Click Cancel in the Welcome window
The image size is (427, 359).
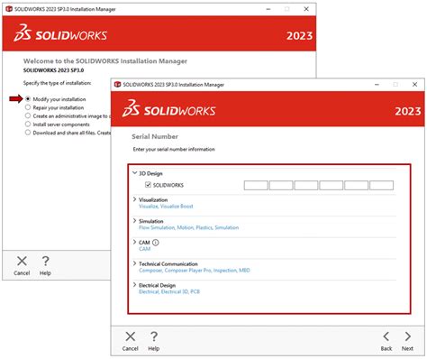pyautogui.click(x=22, y=266)
